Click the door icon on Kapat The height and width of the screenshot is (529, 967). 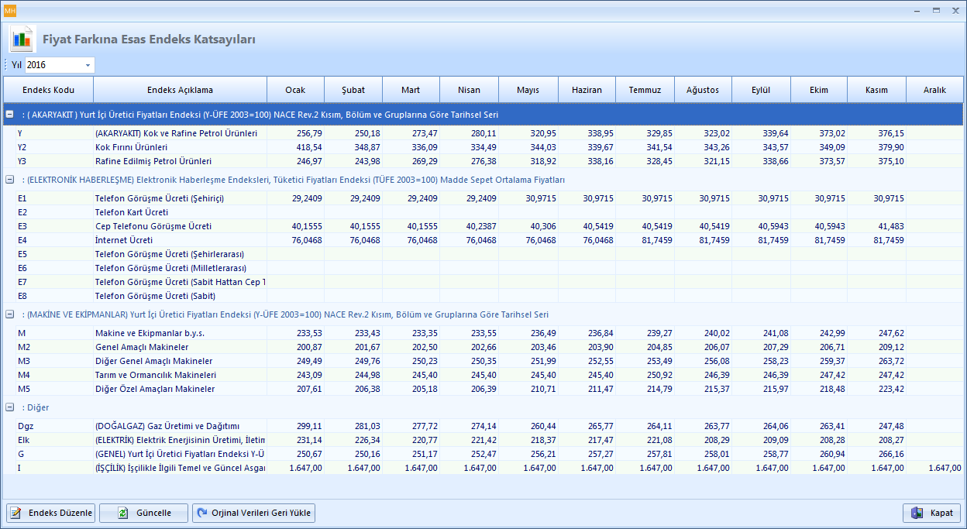(x=917, y=513)
